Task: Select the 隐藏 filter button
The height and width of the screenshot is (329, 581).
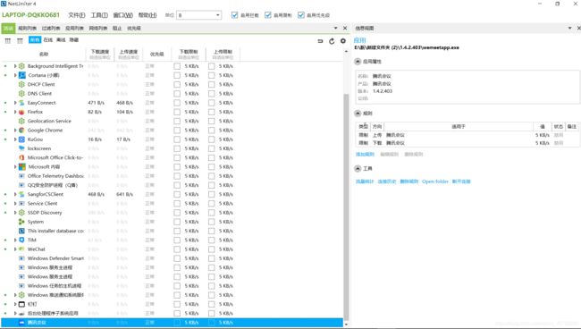Action: coord(73,40)
